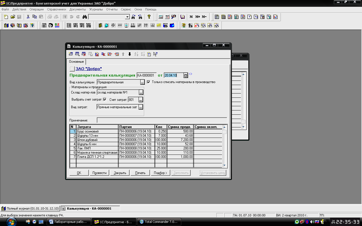362x226 pixels.
Task: Open the Calculator icon in the toolbar
Action: coord(161,17)
